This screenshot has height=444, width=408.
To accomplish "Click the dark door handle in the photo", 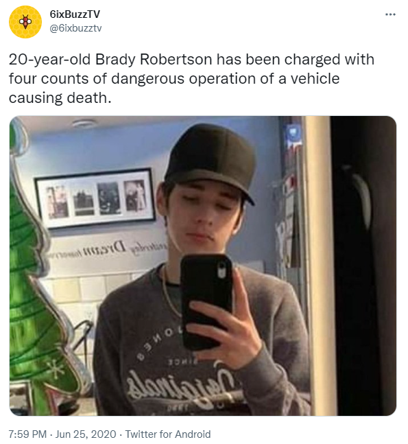I will click(361, 196).
